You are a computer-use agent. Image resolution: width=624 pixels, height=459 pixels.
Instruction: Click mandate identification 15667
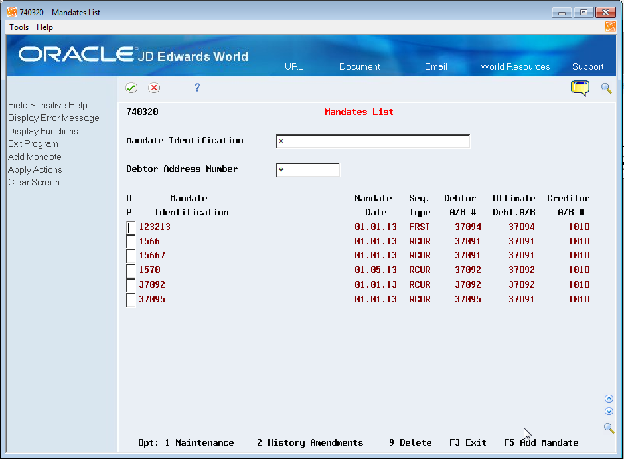(152, 256)
